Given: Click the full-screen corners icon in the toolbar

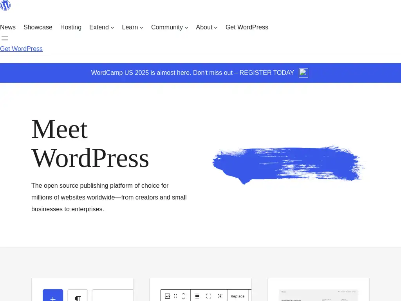Looking at the screenshot, I should (209, 296).
